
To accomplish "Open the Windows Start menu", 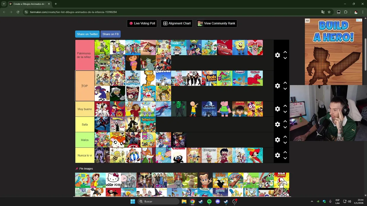I will coord(133,201).
